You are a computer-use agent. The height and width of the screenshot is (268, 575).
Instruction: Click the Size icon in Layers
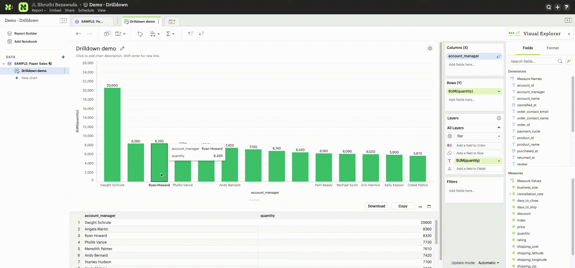coord(450,153)
